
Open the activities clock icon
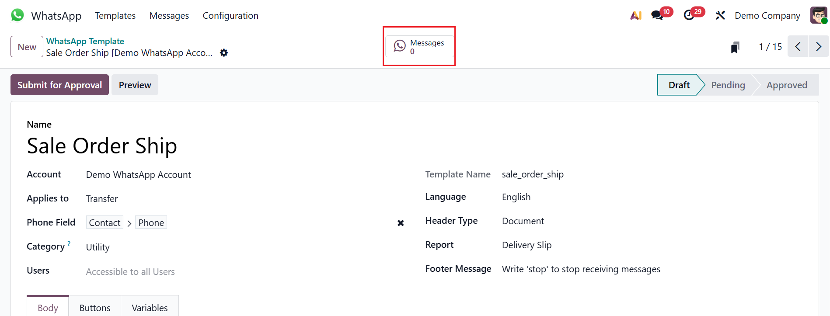tap(689, 15)
